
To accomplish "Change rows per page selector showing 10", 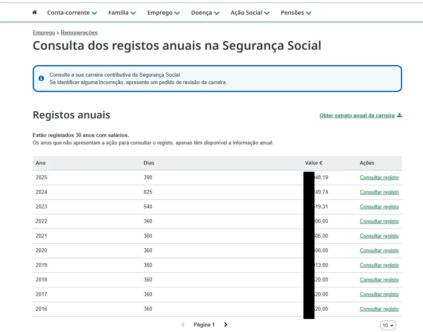I will click(388, 325).
